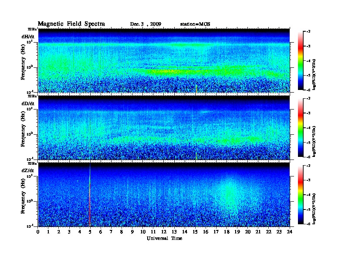Click hour 6 on the time axis
Viewport: 345px width, 266px height.
point(101,232)
